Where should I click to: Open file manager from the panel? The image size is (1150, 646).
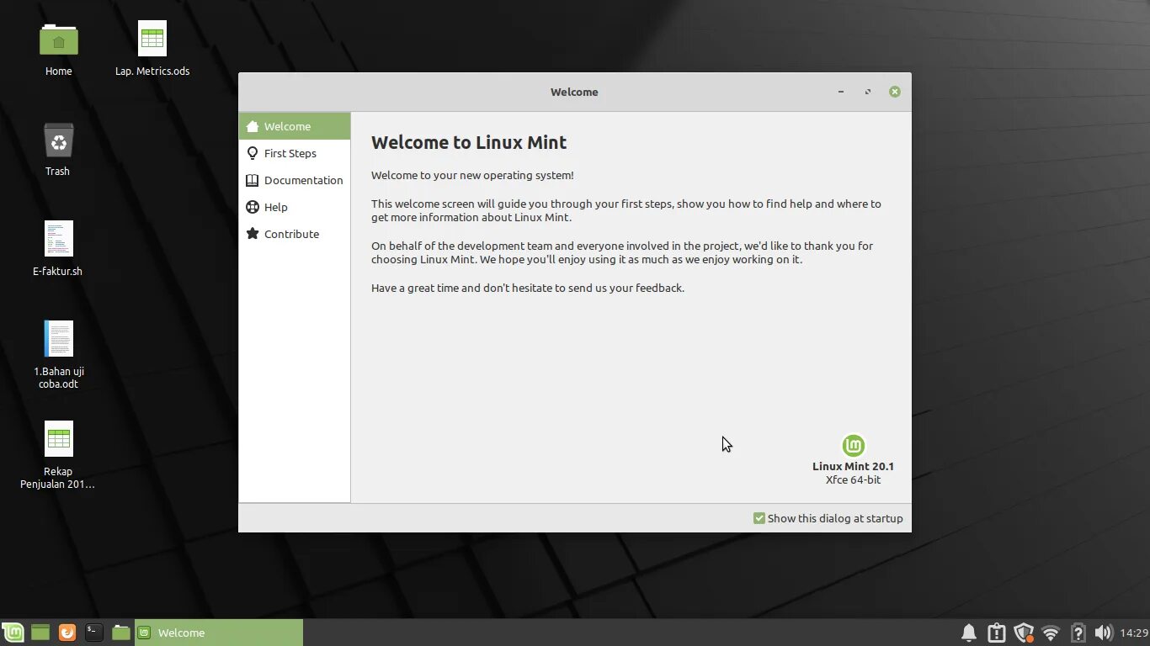[x=121, y=633]
